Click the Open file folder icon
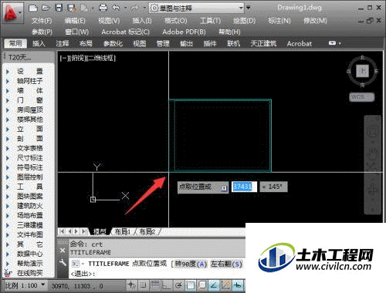This screenshot has width=386, height=293. point(46,8)
